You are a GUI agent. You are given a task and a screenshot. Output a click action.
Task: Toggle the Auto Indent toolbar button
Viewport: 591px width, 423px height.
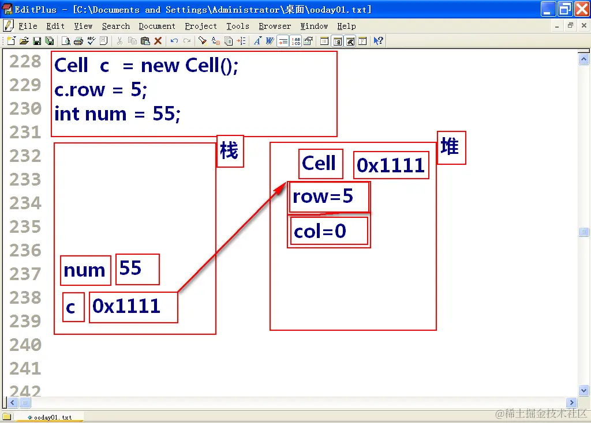click(x=283, y=41)
